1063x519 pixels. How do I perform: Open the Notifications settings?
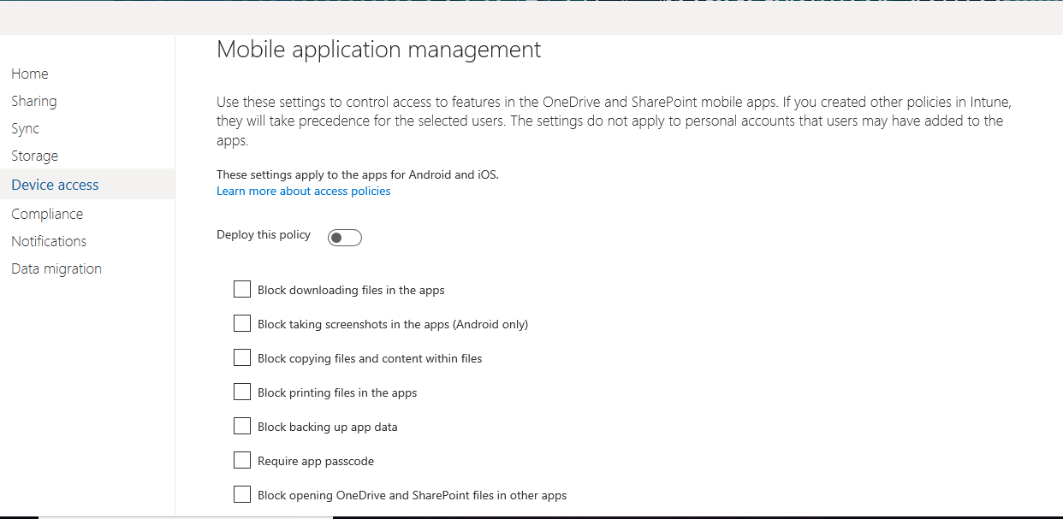coord(49,241)
